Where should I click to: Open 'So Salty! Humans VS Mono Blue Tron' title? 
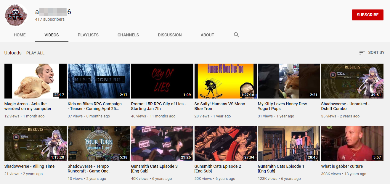[220, 106]
